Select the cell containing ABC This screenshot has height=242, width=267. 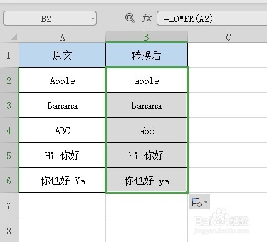point(62,130)
